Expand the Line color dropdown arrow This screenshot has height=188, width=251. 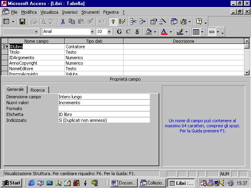click(x=187, y=32)
